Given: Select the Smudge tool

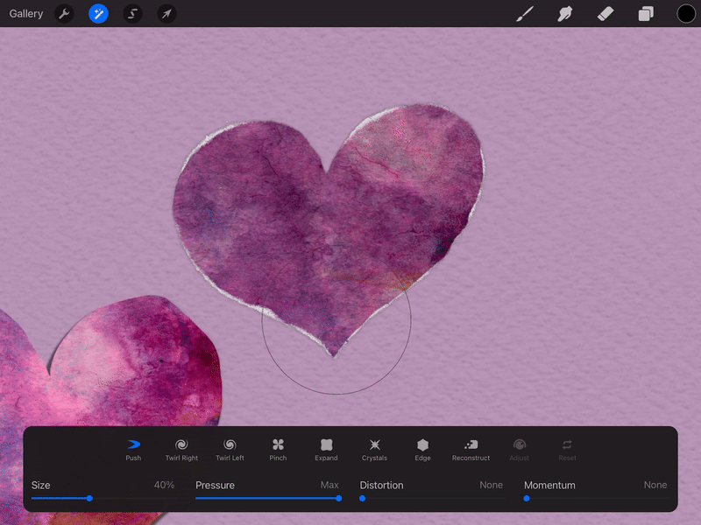Looking at the screenshot, I should pyautogui.click(x=565, y=14).
